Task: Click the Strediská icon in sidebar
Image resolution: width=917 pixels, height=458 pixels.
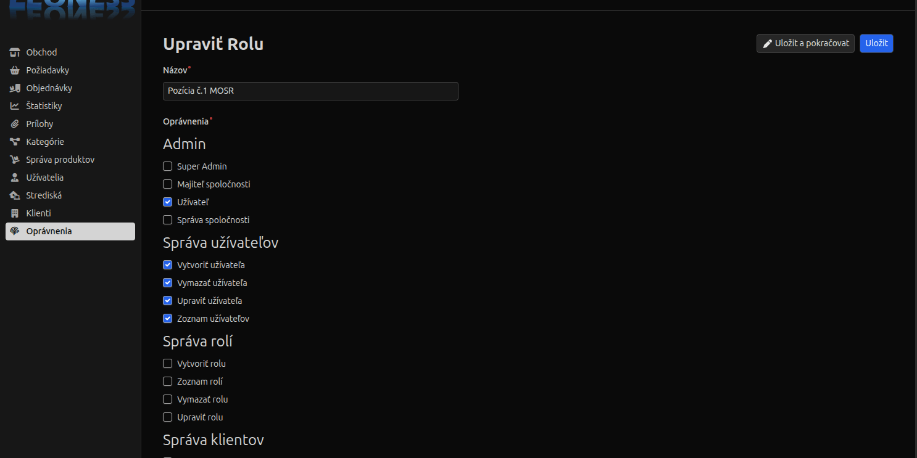Action: click(15, 195)
